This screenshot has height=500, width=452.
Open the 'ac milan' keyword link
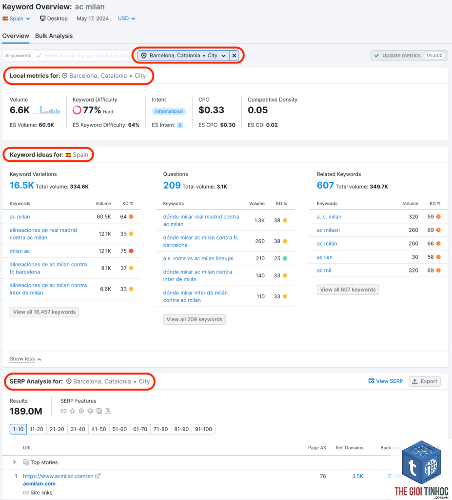coord(20,216)
